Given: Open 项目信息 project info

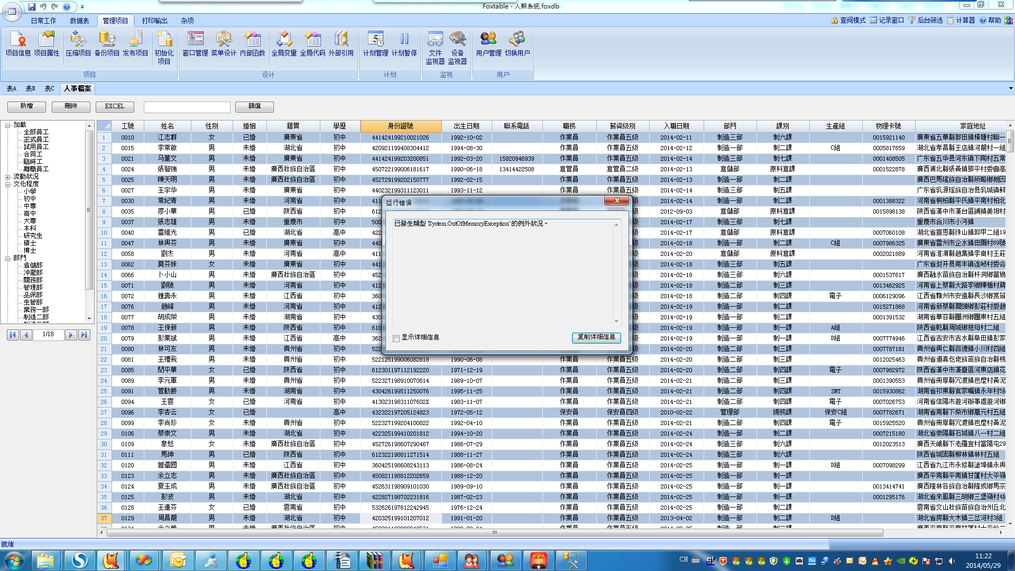Looking at the screenshot, I should click(x=18, y=43).
